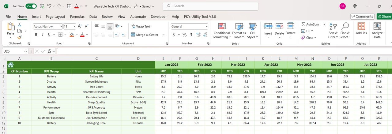The width and height of the screenshot is (392, 134).
Task: Activate the Format Painter brush
Action: 20,37
